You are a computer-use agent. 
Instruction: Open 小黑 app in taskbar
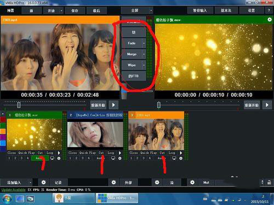pos(73,198)
